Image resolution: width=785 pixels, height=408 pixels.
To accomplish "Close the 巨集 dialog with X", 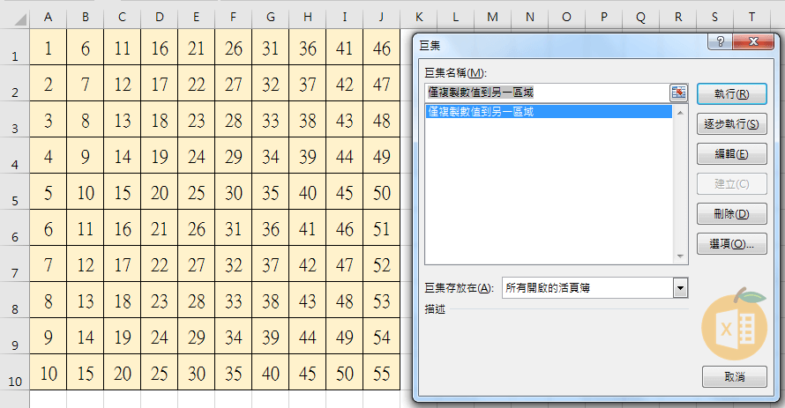I will (752, 41).
